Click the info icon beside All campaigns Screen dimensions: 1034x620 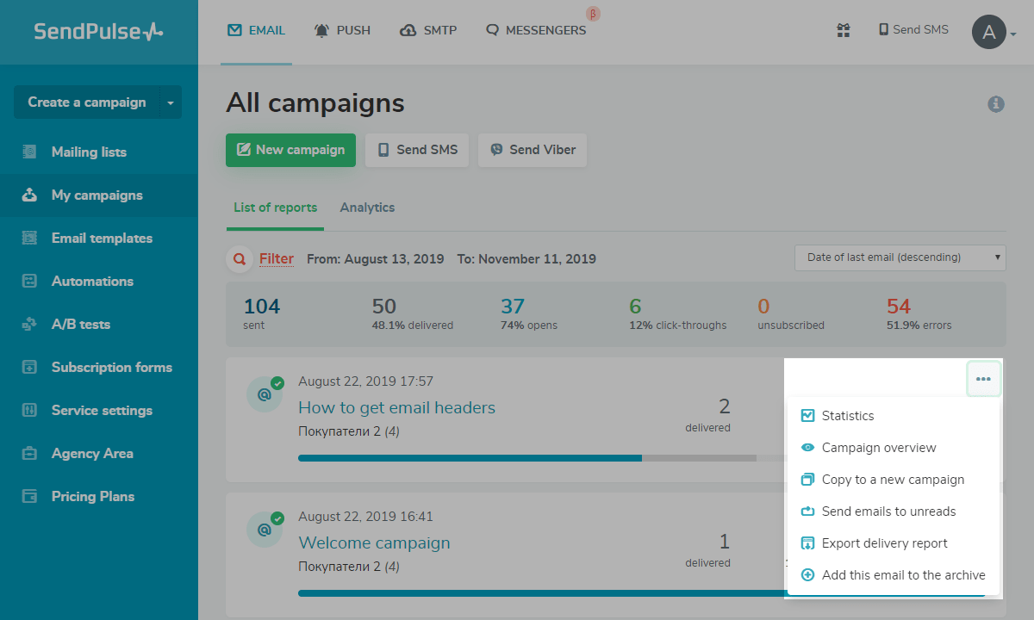click(996, 104)
